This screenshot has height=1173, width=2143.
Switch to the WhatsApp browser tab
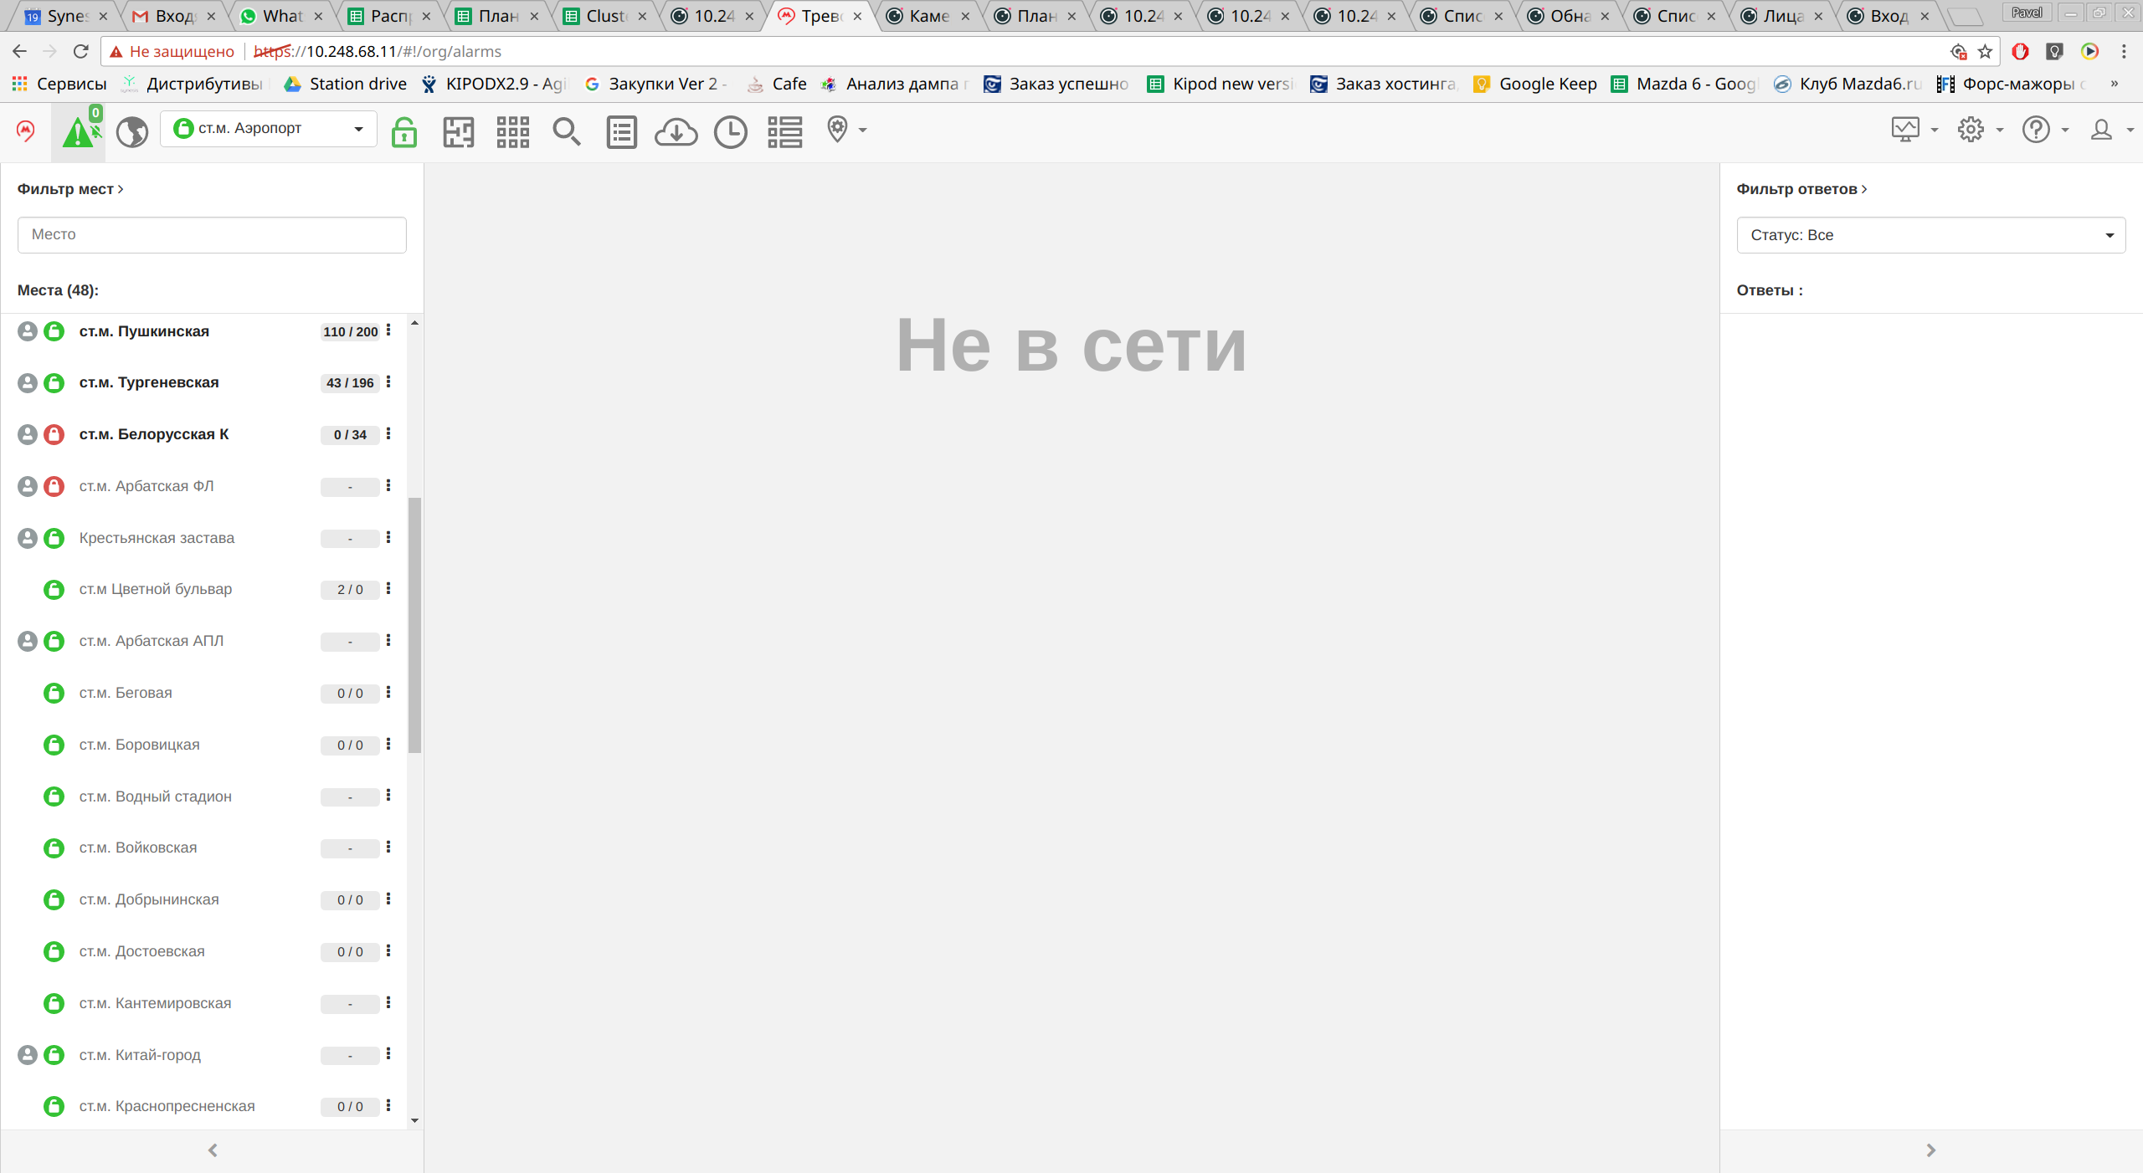click(x=280, y=16)
